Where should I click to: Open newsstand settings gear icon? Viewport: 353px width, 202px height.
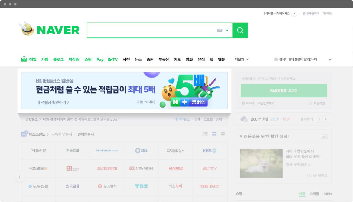[x=223, y=133]
